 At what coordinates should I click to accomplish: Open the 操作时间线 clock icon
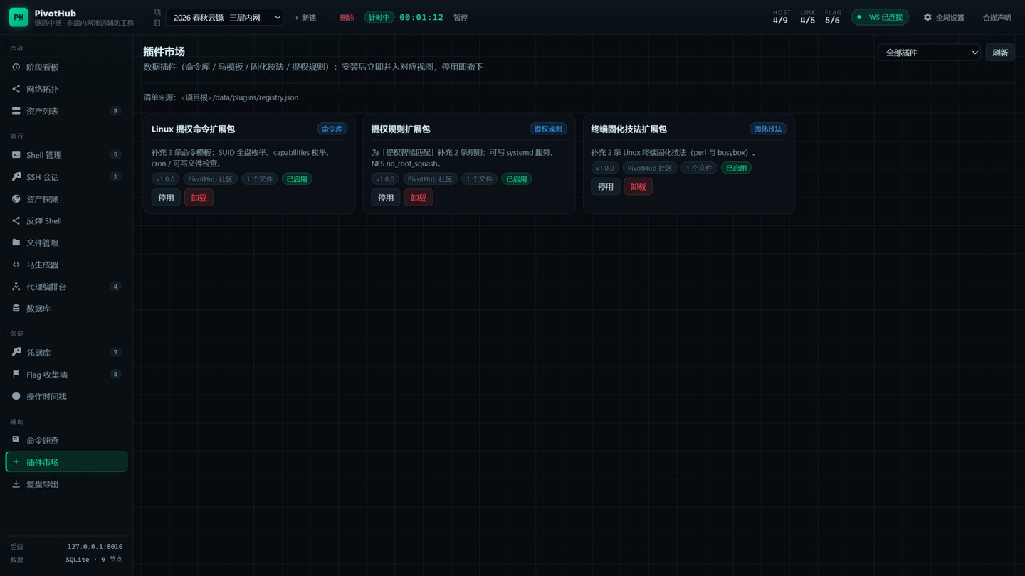[16, 397]
